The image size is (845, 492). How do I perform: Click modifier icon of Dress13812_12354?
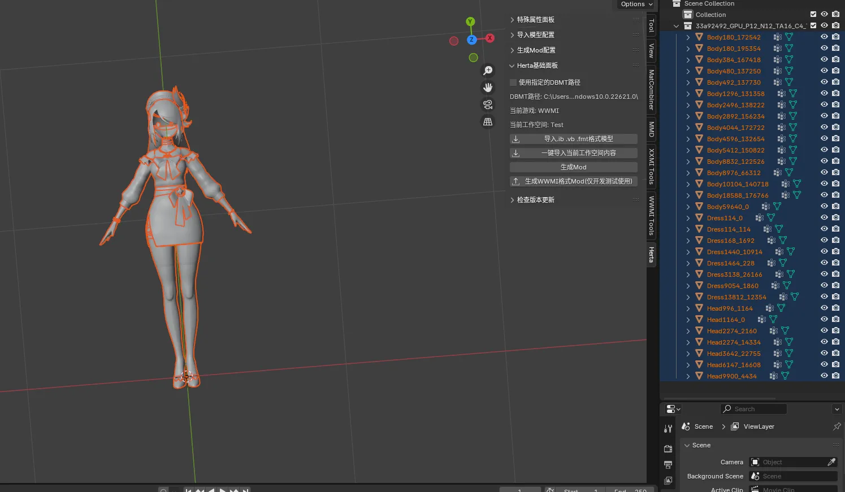[x=783, y=297]
